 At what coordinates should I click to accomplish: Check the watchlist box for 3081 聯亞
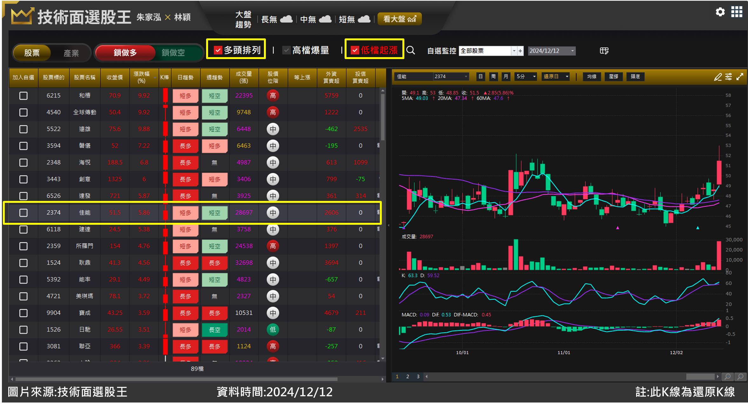pos(24,347)
